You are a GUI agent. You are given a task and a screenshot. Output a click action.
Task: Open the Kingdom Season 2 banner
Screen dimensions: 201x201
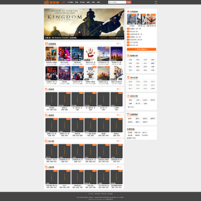84,24
